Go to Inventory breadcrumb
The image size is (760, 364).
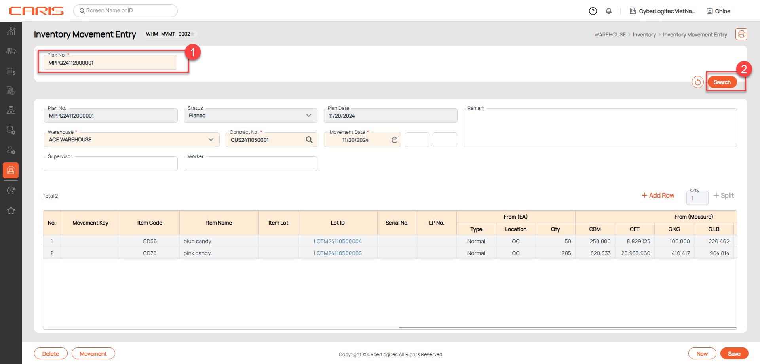pos(644,35)
